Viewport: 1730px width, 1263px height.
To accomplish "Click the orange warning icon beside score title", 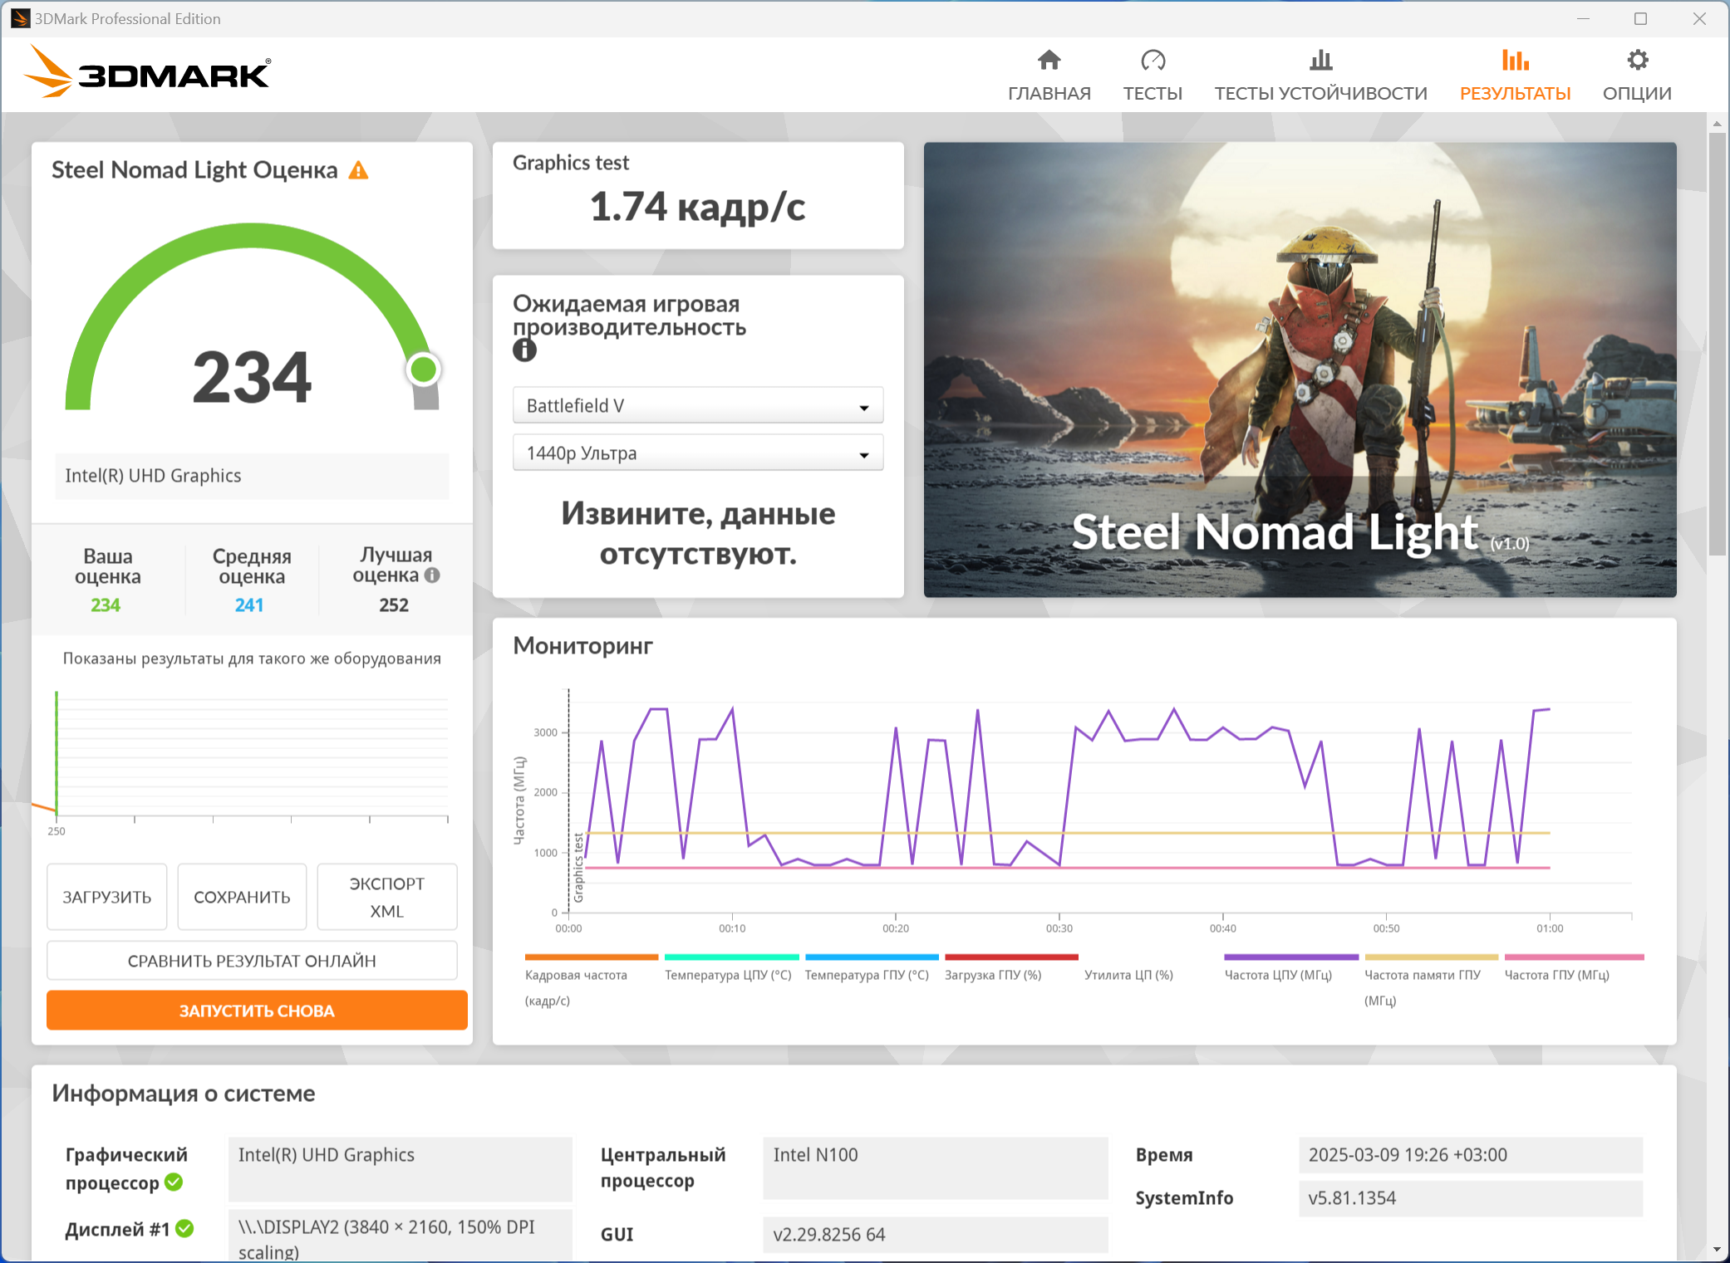I will click(x=358, y=171).
